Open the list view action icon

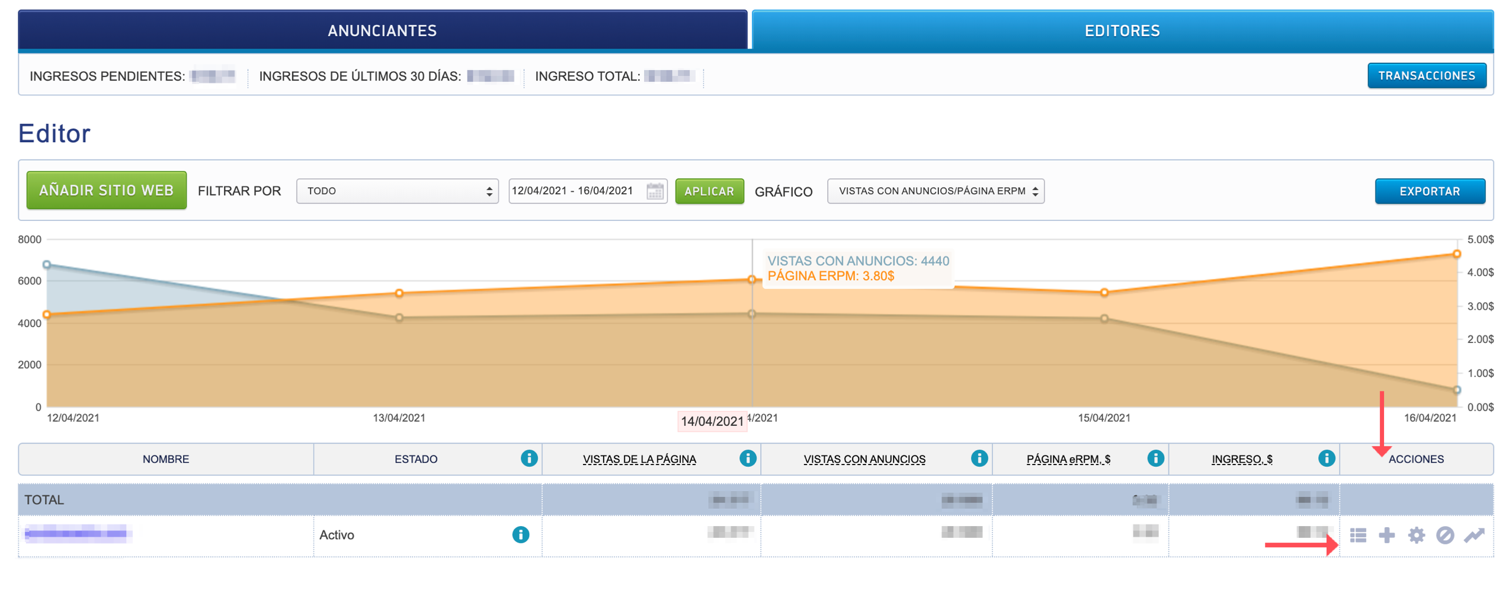point(1357,536)
